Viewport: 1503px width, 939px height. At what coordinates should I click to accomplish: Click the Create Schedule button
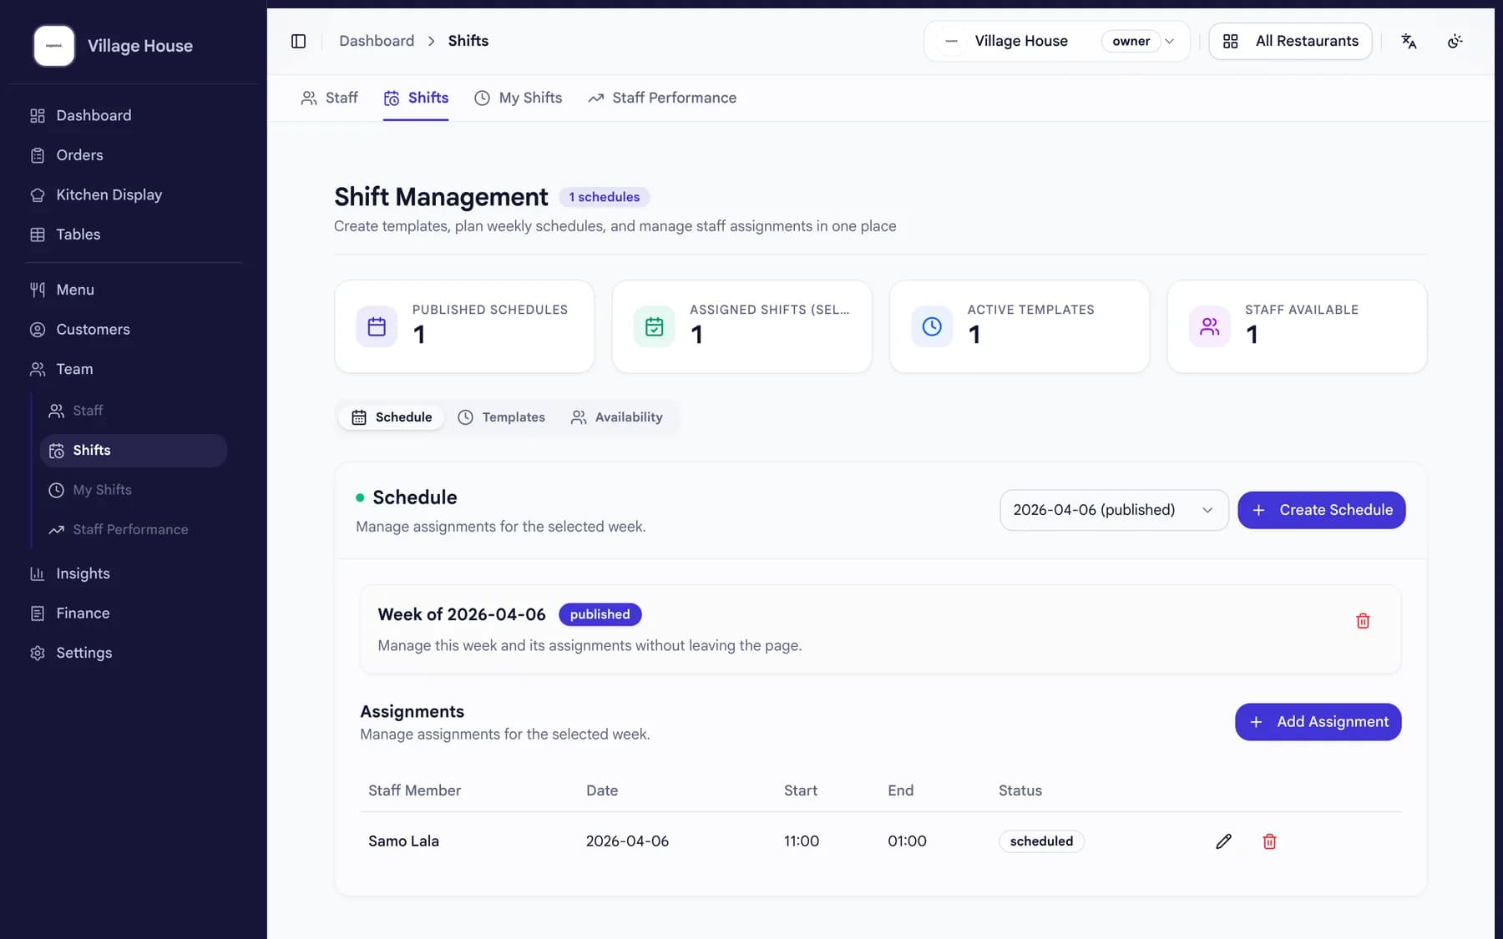pos(1322,510)
